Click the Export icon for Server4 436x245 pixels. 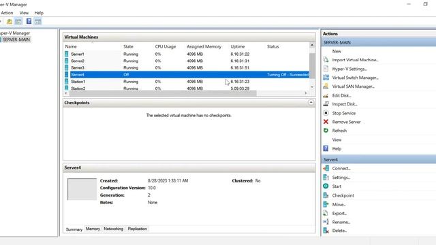point(326,213)
